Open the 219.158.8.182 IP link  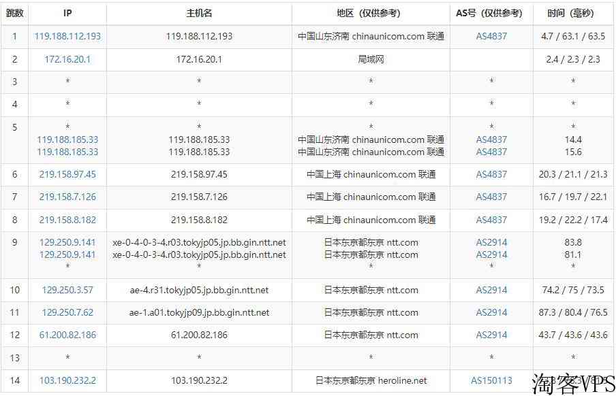[x=67, y=220]
